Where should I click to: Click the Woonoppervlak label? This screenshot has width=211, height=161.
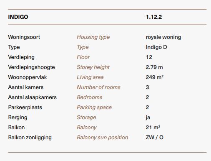tap(28, 77)
